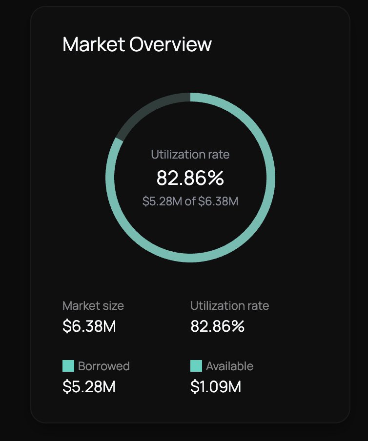Click the Available legend label
Screen dimensions: 368x441
coord(229,366)
